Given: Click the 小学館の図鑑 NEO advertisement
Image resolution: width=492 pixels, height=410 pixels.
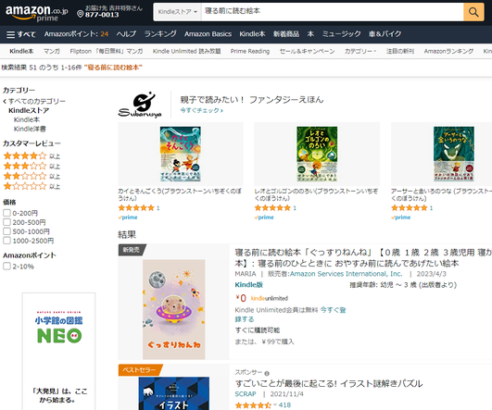Looking at the screenshot, I should click(x=58, y=351).
